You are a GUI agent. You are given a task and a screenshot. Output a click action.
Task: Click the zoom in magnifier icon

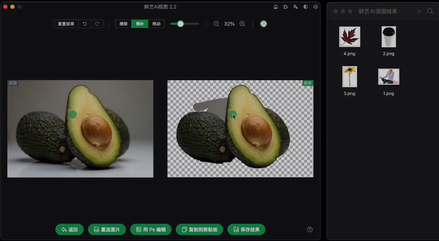pos(242,24)
